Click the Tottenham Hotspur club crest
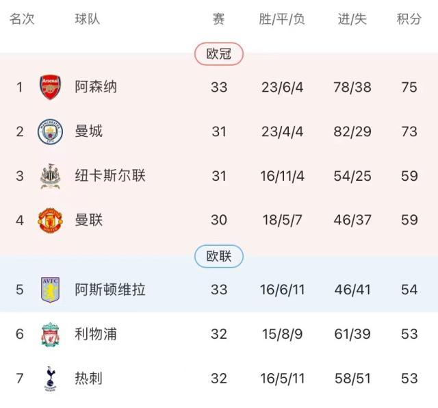438x408 pixels. pos(50,379)
